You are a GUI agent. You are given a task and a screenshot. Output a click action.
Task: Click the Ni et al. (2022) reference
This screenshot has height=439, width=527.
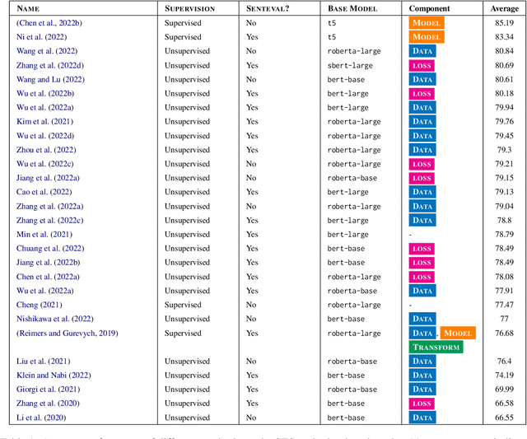(40, 37)
